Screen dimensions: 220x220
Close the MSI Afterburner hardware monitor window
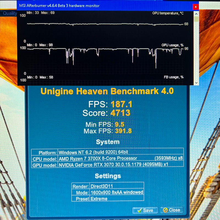(x=195, y=6)
